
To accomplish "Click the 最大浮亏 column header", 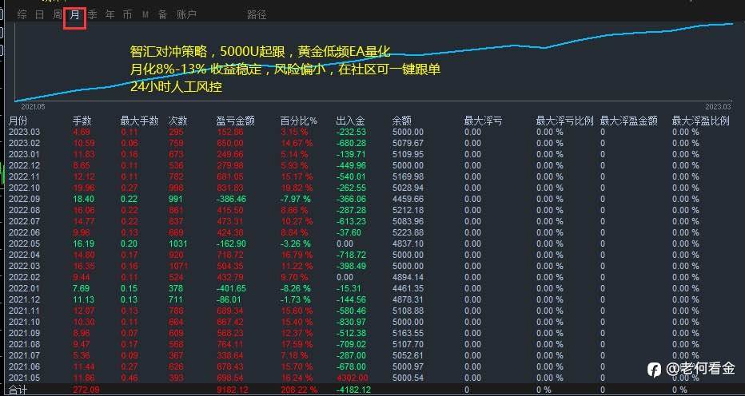I will tap(483, 121).
